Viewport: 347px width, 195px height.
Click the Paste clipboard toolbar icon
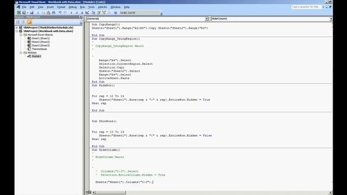[48, 13]
